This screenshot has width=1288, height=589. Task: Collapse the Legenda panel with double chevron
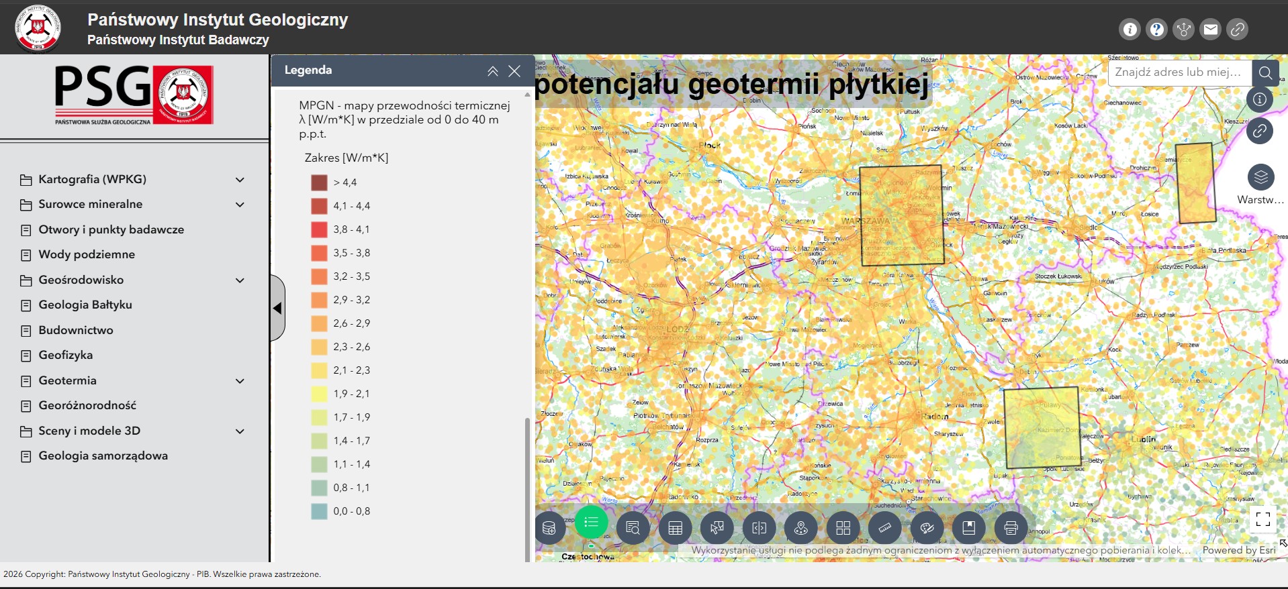tap(493, 71)
